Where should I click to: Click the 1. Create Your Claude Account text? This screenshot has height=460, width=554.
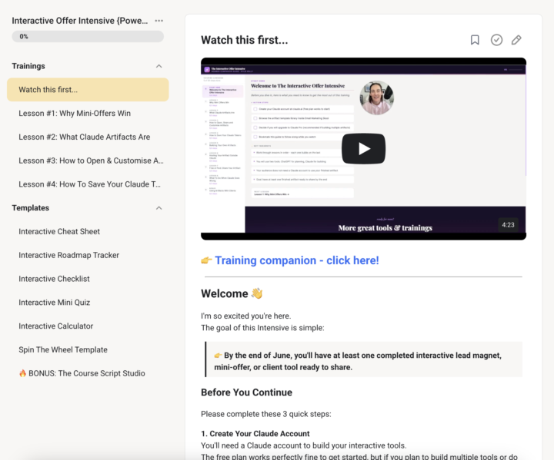[255, 434]
